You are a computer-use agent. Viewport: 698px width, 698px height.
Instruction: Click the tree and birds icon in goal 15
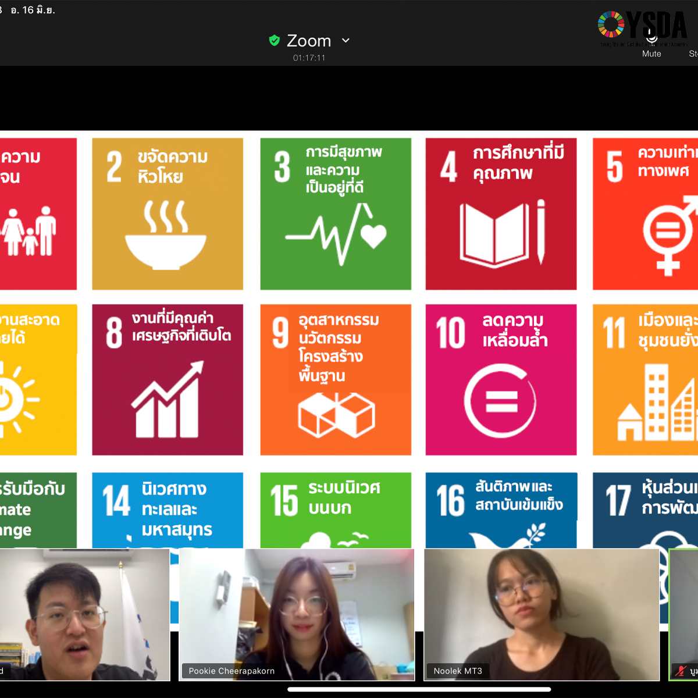334,540
